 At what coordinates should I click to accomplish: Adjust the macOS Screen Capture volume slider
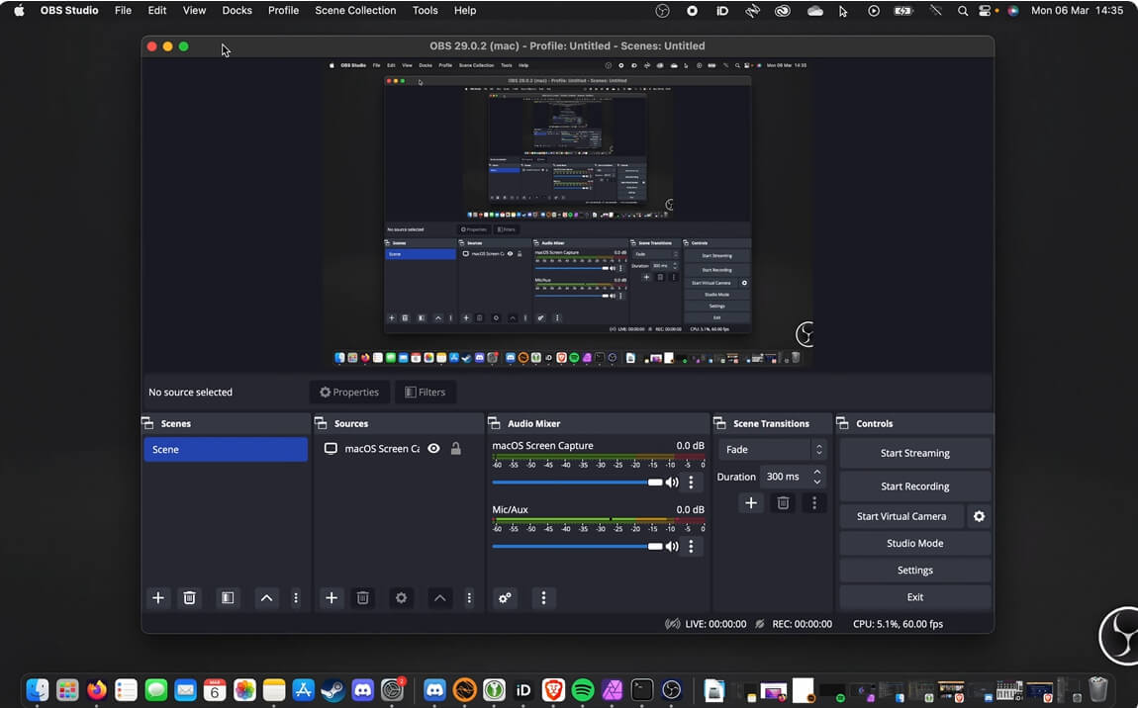tap(577, 483)
